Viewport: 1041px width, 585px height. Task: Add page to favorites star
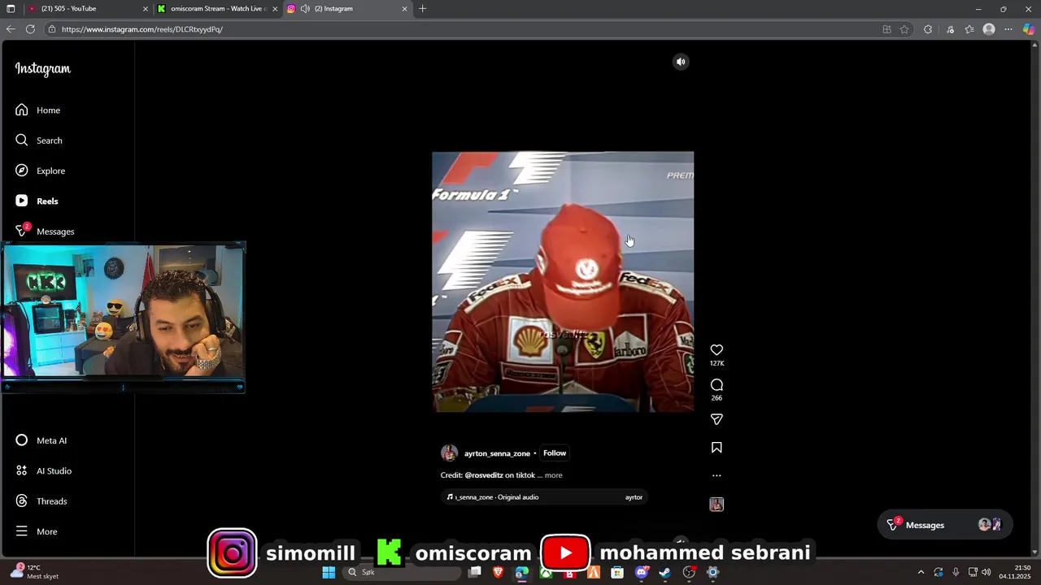(904, 29)
